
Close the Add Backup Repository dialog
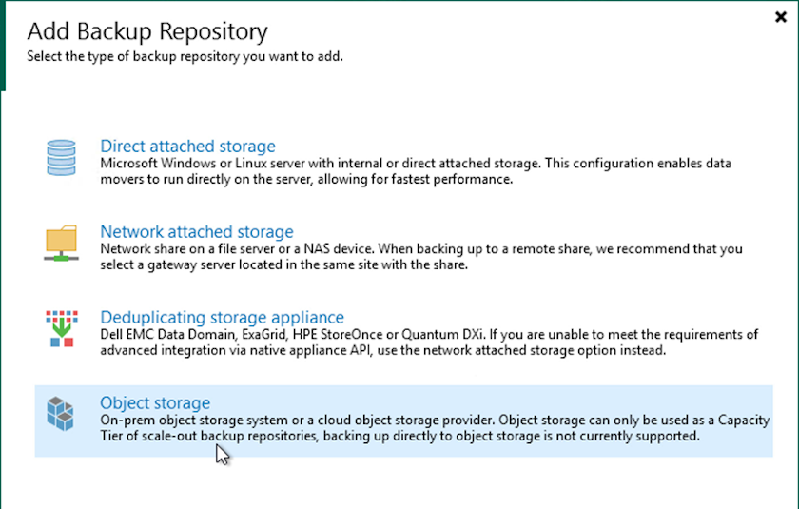click(x=782, y=15)
